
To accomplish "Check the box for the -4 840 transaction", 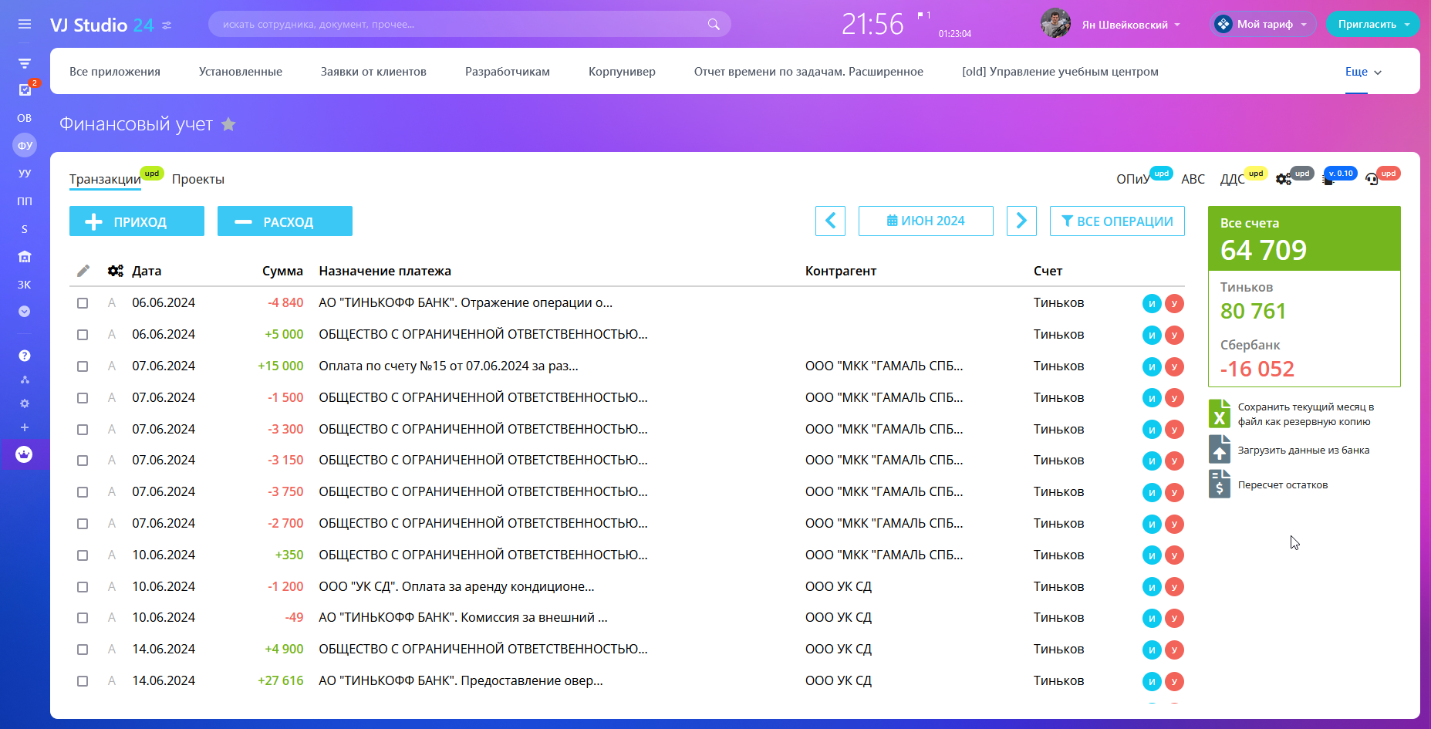I will (83, 303).
